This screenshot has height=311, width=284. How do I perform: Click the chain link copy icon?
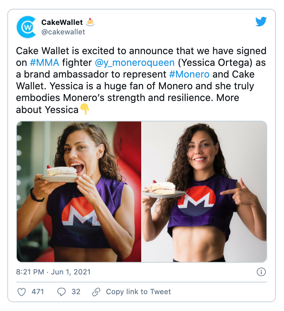click(x=96, y=292)
